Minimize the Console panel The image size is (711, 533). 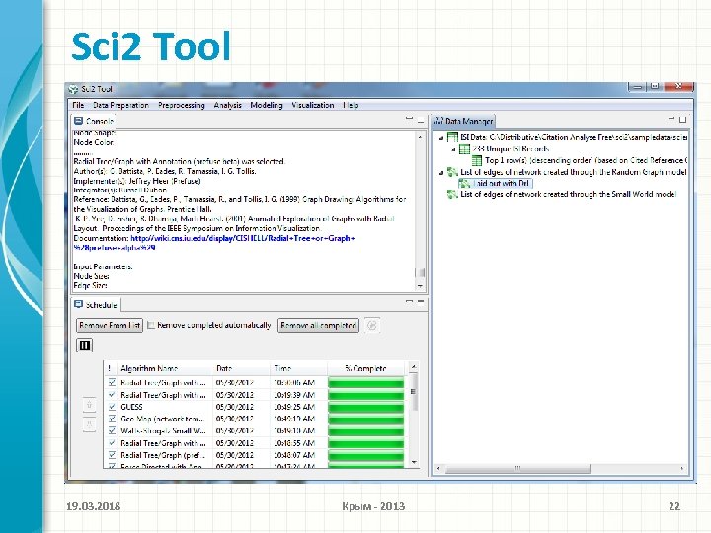point(409,119)
